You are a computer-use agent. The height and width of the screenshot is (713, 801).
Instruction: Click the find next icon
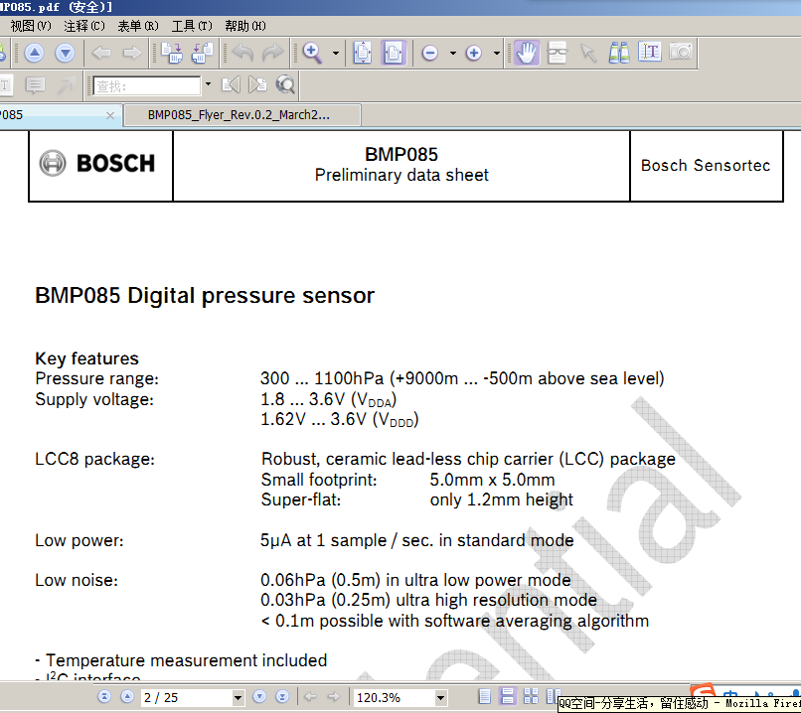tap(257, 84)
